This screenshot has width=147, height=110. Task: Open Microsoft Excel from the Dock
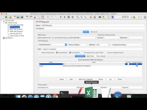92,92
